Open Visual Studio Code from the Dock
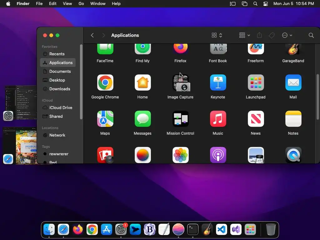The width and height of the screenshot is (320, 240). (222, 229)
